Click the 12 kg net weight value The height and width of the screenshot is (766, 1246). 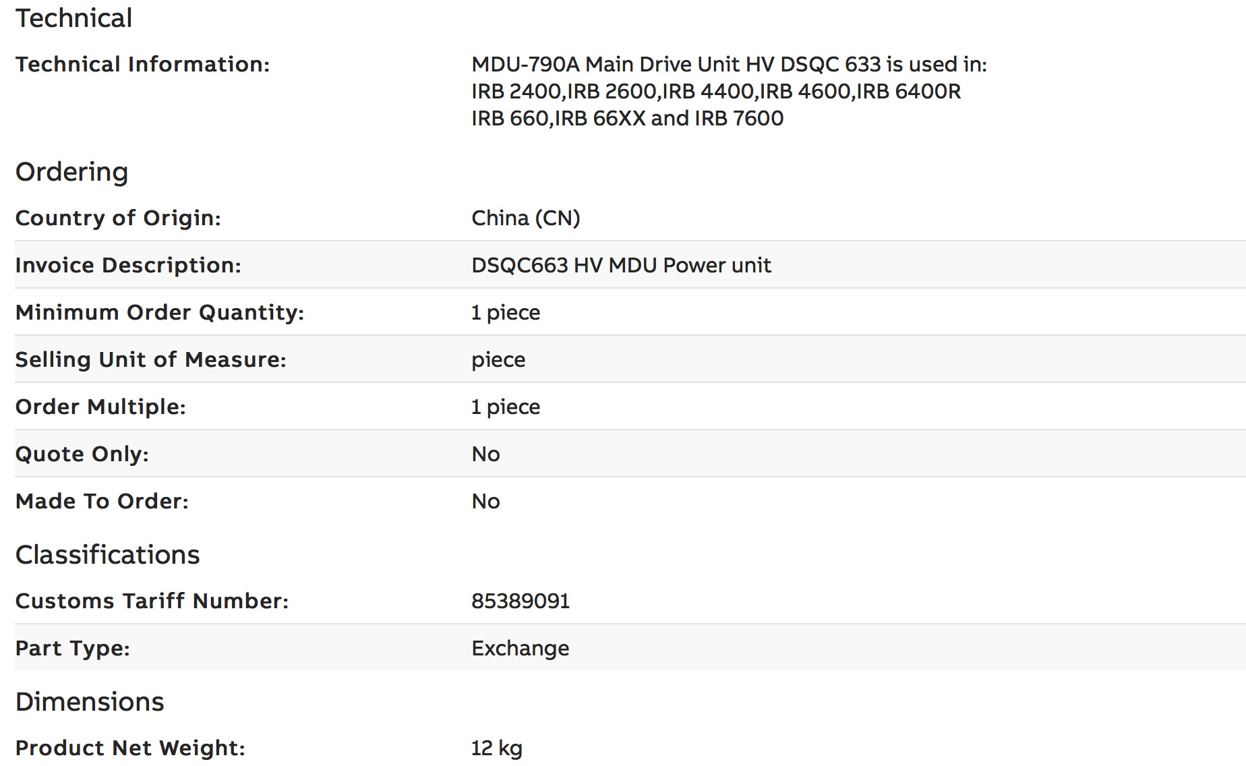coord(496,748)
